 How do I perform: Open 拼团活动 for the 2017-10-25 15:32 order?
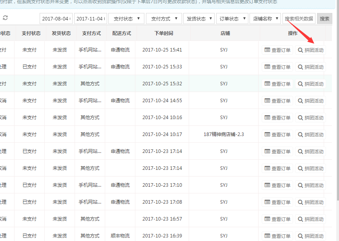310,84
